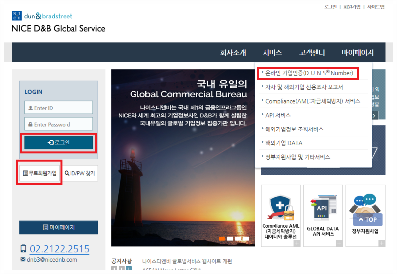397x274 pixels.
Task: Select 해외기업 DATA menu item
Action: 284,143
